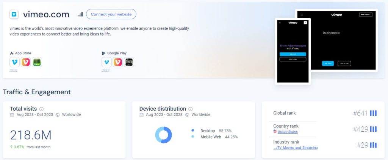Open the green third App Store app icon

(37, 62)
